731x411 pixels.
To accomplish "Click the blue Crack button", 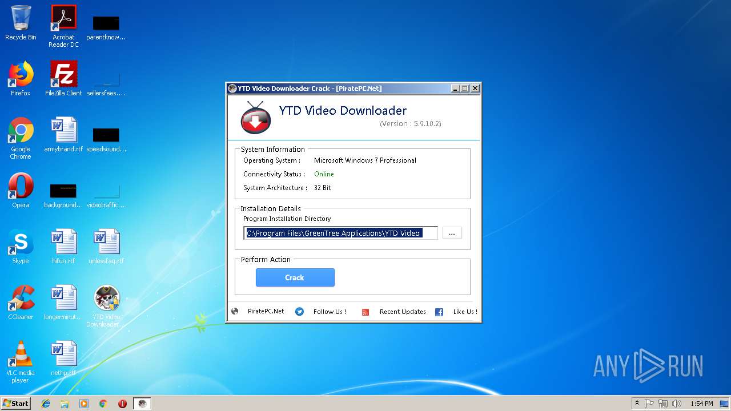I will click(295, 277).
